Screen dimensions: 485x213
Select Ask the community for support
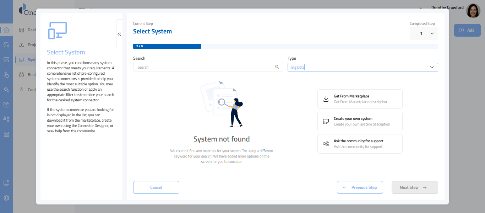pyautogui.click(x=360, y=144)
